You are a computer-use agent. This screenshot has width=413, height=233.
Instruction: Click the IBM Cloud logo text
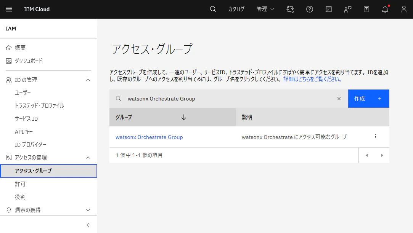tap(37, 9)
